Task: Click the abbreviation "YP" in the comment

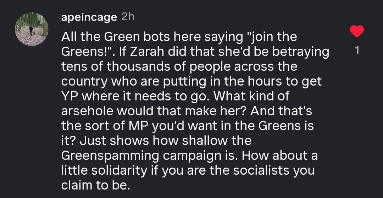Action: (x=69, y=96)
